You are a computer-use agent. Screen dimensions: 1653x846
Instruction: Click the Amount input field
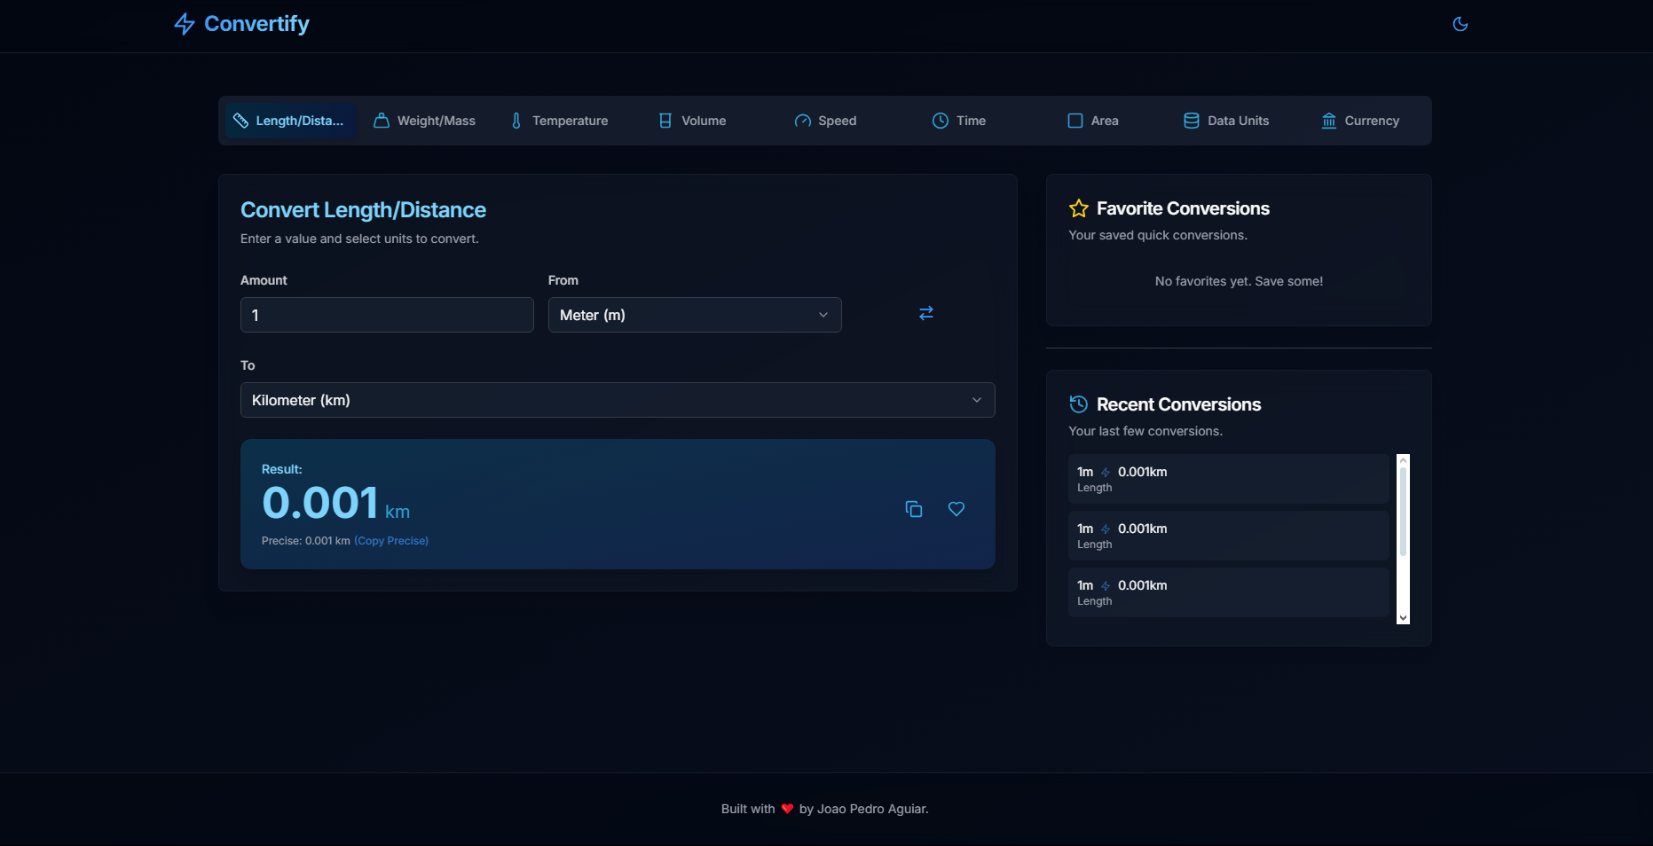click(387, 315)
